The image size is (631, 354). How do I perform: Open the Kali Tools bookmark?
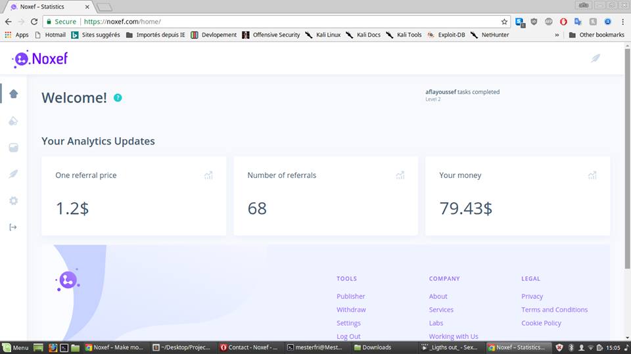pyautogui.click(x=404, y=35)
